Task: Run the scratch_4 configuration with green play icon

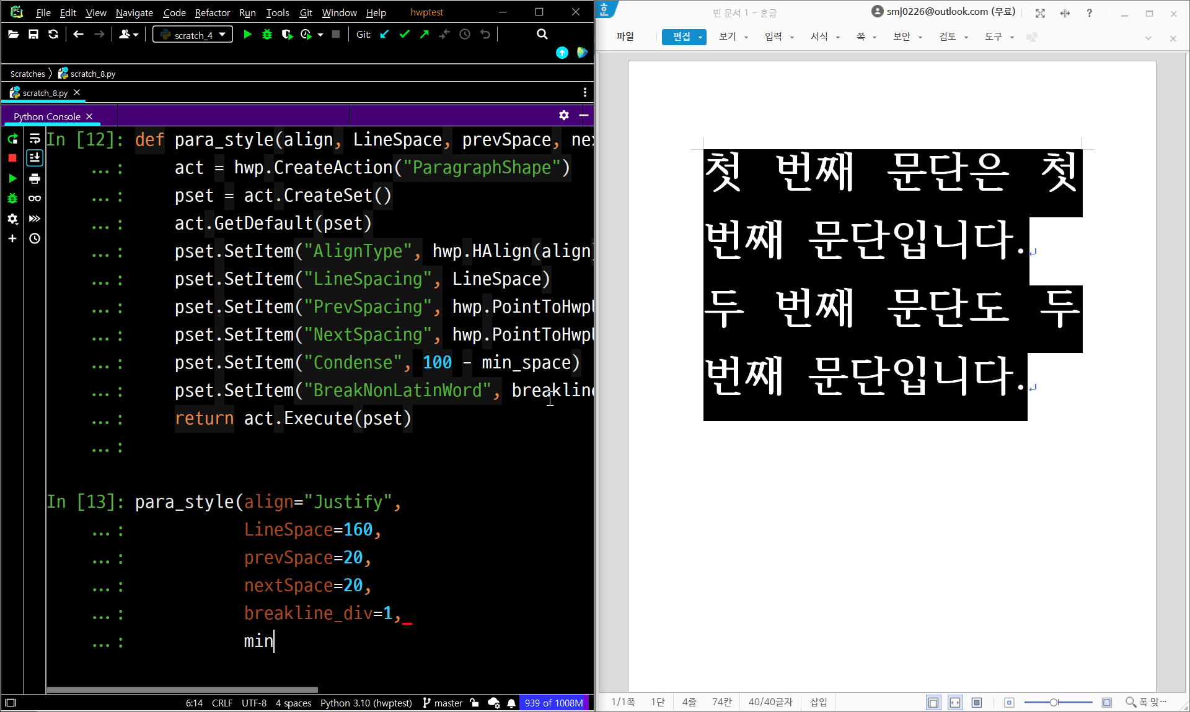Action: click(x=247, y=35)
